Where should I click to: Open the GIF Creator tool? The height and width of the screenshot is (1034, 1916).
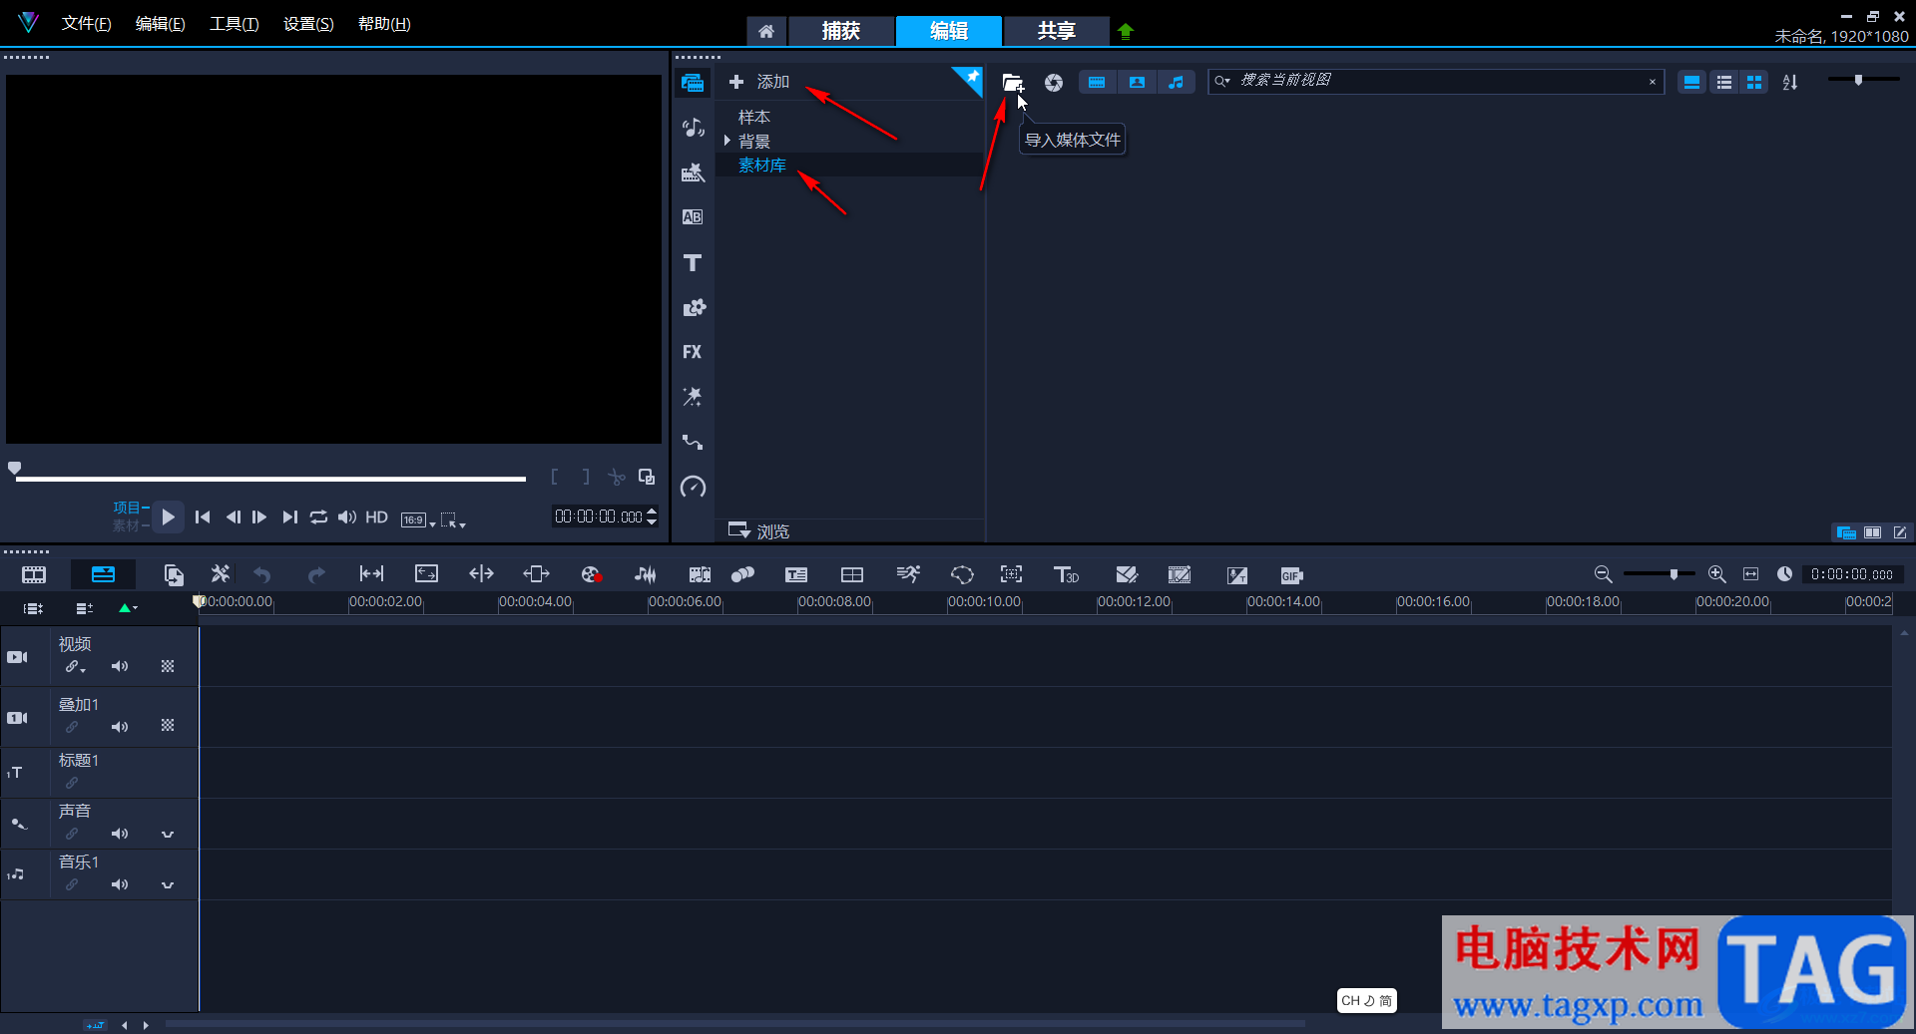tap(1291, 575)
